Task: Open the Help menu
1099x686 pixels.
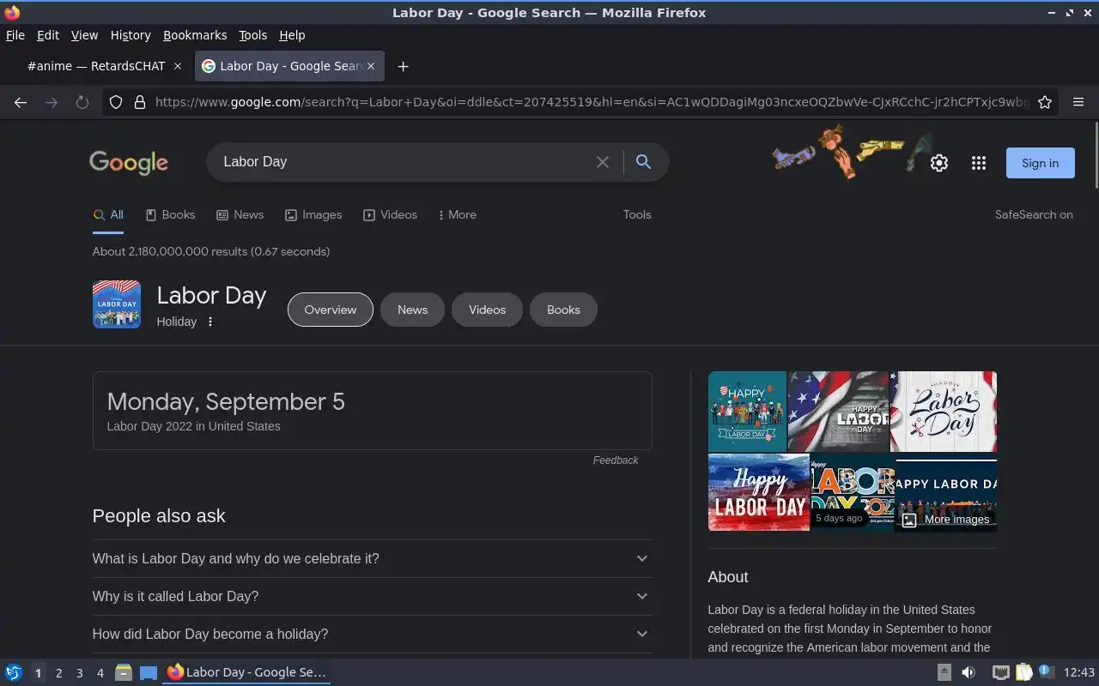Action: (x=292, y=35)
